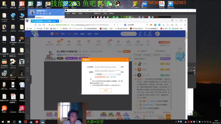
Task: Click the gift box icon in room toolbar
Action: (x=89, y=42)
